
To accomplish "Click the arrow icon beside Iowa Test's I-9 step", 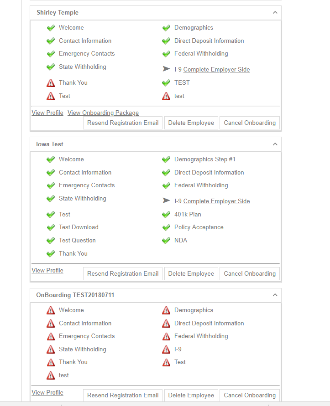I will click(166, 200).
